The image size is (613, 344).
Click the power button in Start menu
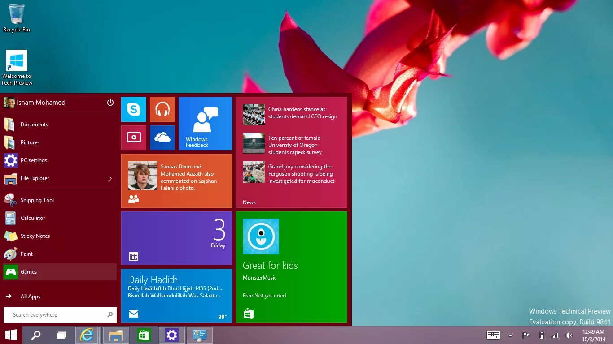pyautogui.click(x=110, y=103)
